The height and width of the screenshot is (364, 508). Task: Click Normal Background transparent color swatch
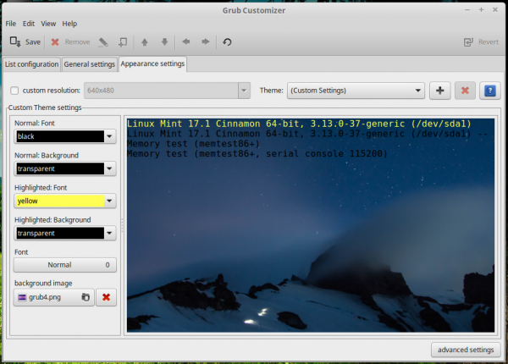tap(60, 168)
